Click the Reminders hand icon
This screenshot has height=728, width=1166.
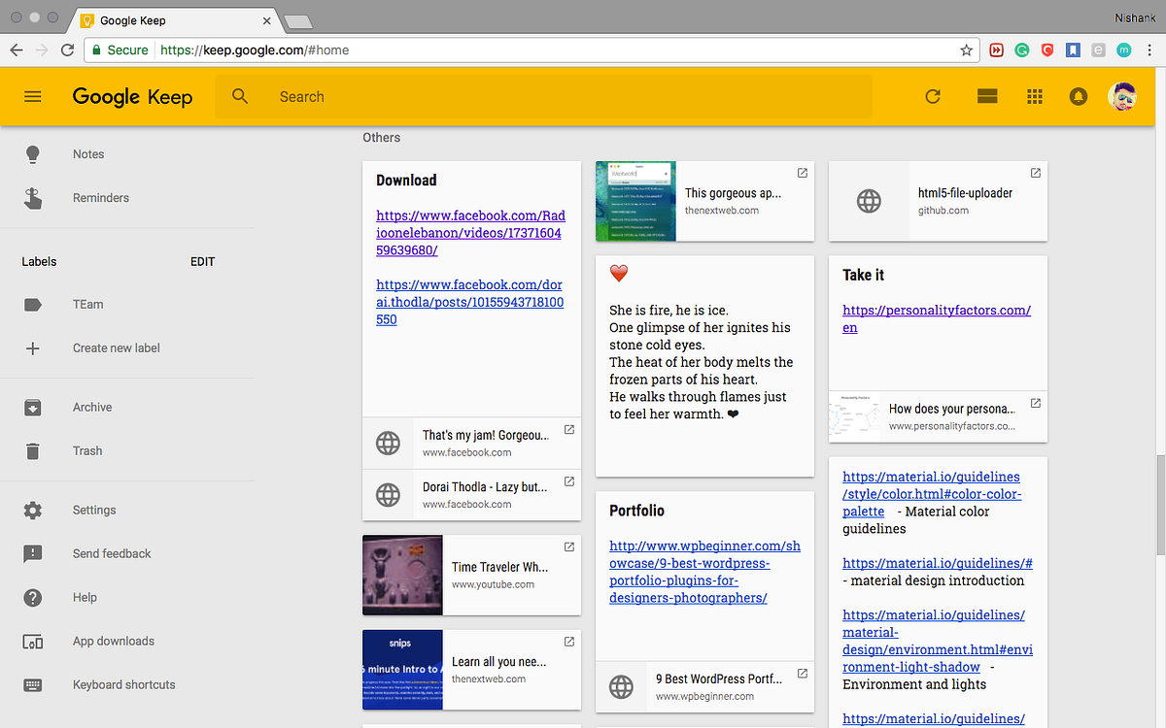click(x=33, y=198)
